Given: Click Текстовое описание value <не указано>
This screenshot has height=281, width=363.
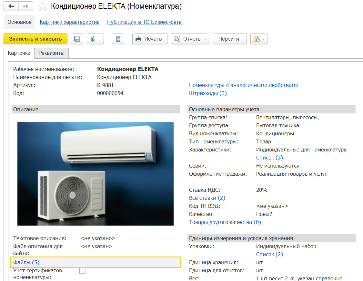Looking at the screenshot, I should coord(98,238).
